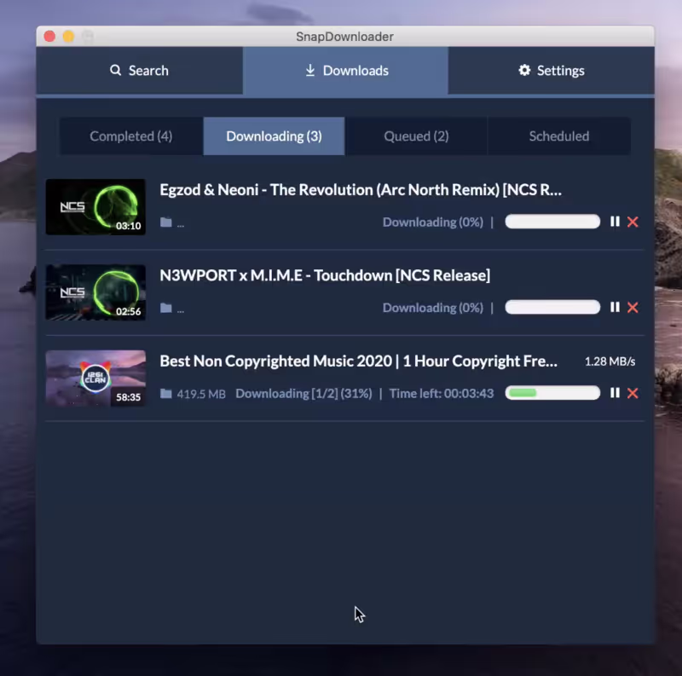Open the Settings tab

click(x=551, y=71)
